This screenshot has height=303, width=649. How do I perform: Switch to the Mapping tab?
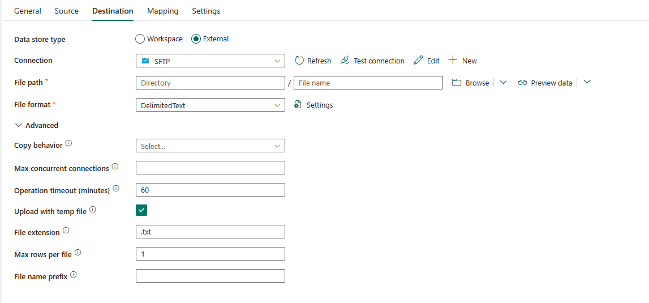pos(162,11)
